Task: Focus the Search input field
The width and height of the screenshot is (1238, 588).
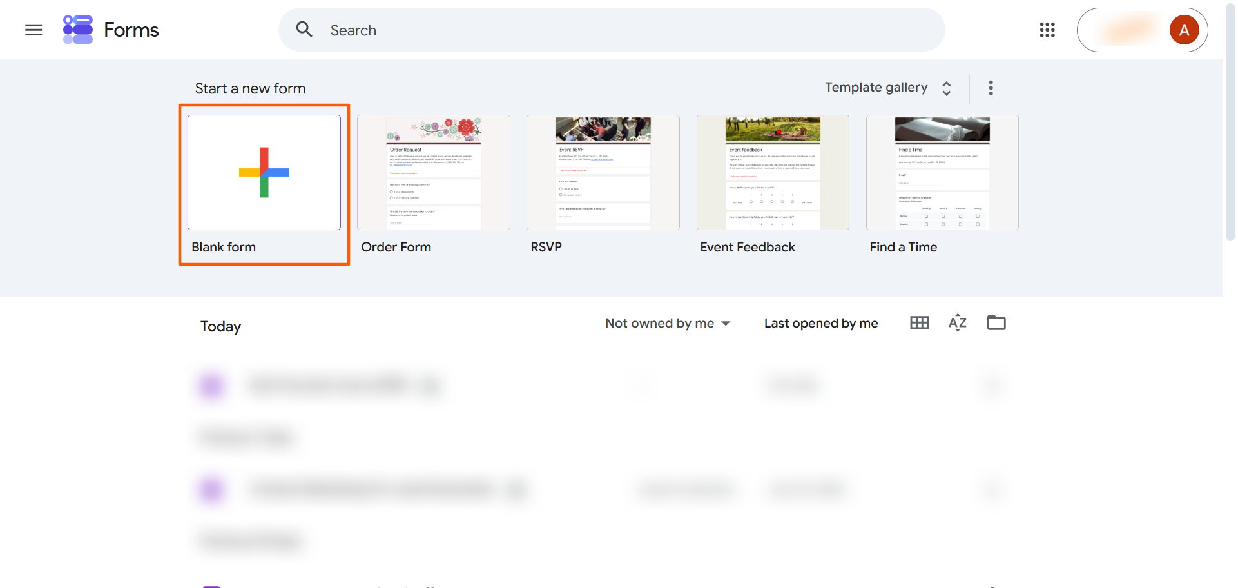Action: click(612, 30)
